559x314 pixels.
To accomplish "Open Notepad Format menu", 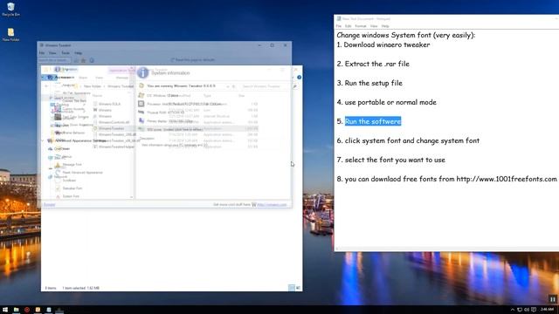I will (x=361, y=26).
